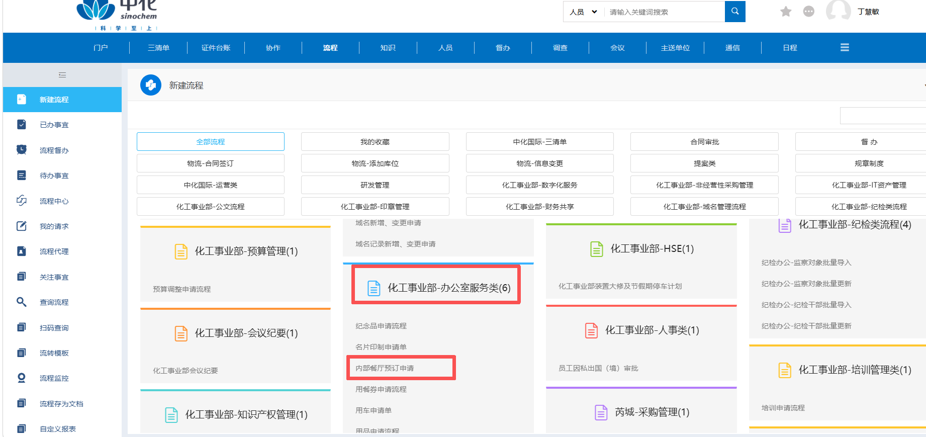926x437 pixels.
Task: Click the 已办事宜 checkmark icon
Action: click(22, 124)
